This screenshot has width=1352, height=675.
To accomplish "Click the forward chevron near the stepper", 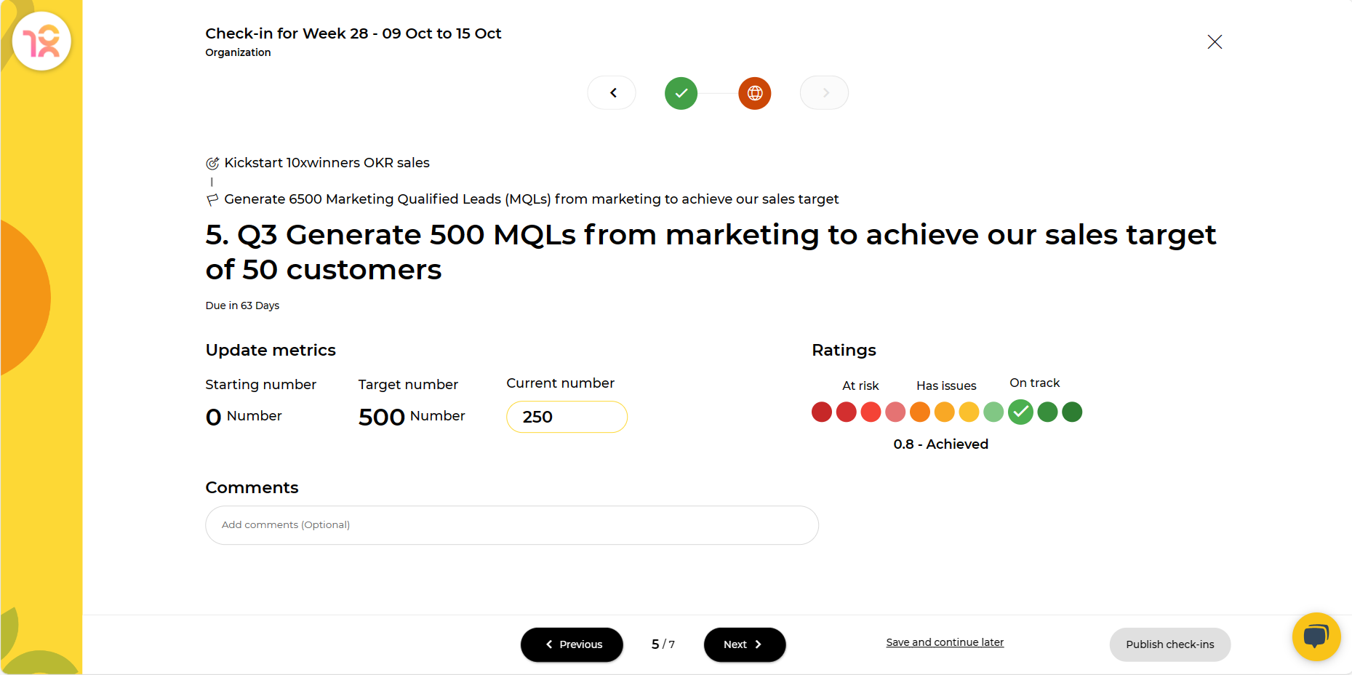I will [x=823, y=92].
